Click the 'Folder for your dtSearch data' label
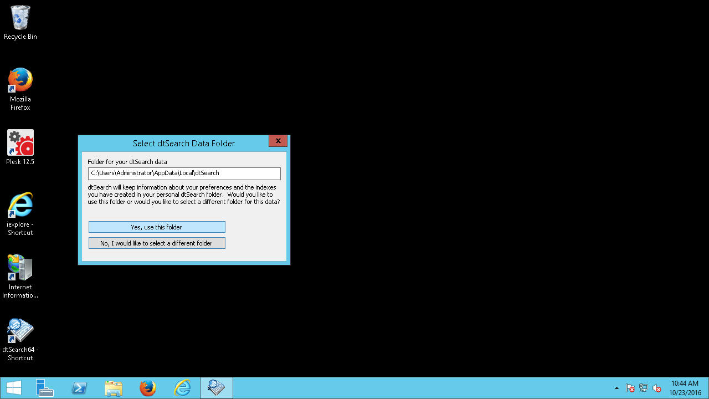The image size is (709, 399). (127, 162)
